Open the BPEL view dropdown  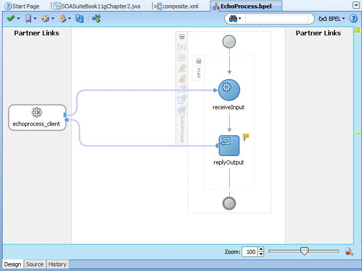(332, 19)
